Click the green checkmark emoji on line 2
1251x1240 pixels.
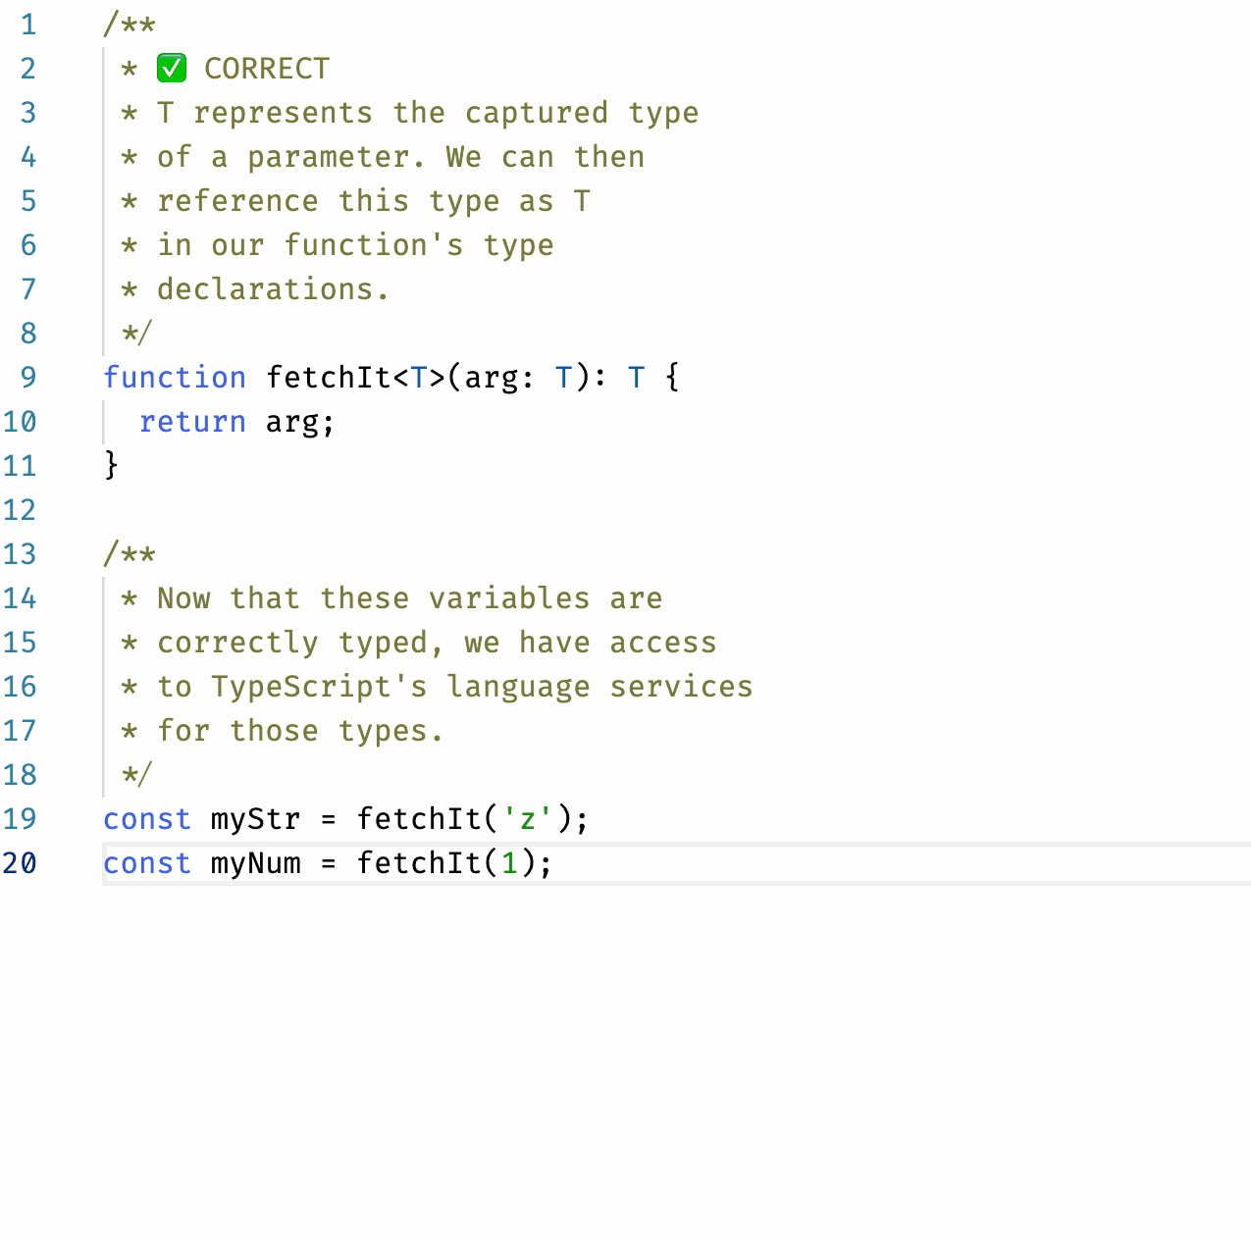[172, 68]
